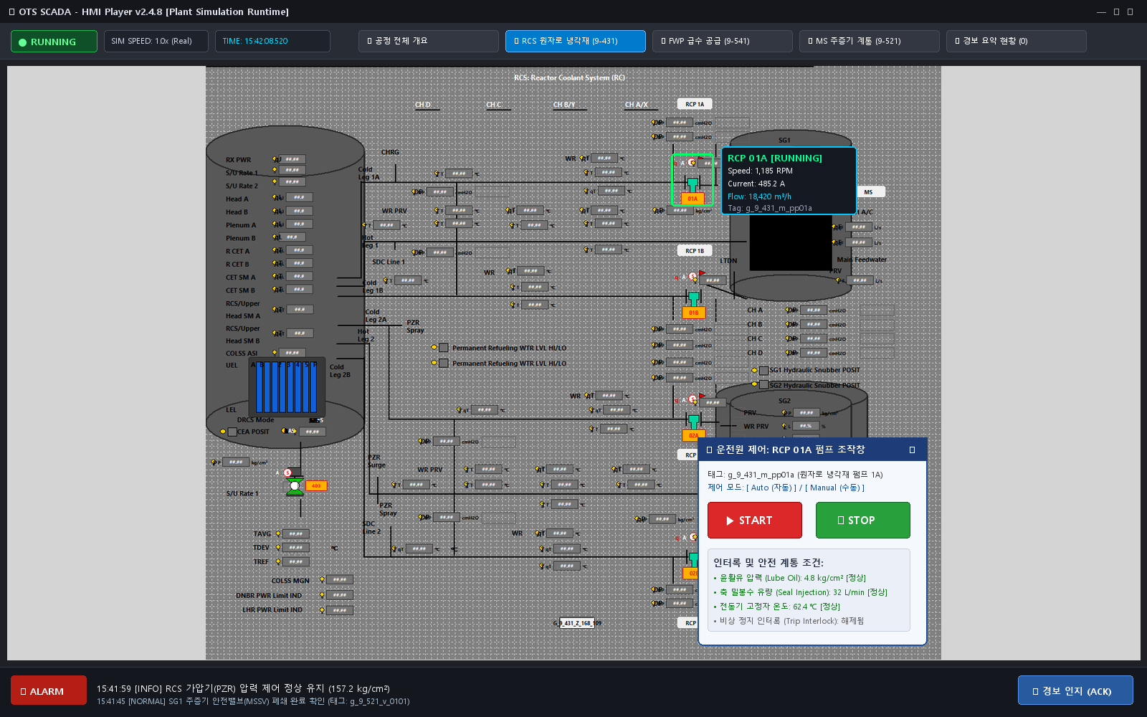This screenshot has height=717, width=1147.
Task: Open the 경보 요약 현황 tab
Action: (1017, 41)
